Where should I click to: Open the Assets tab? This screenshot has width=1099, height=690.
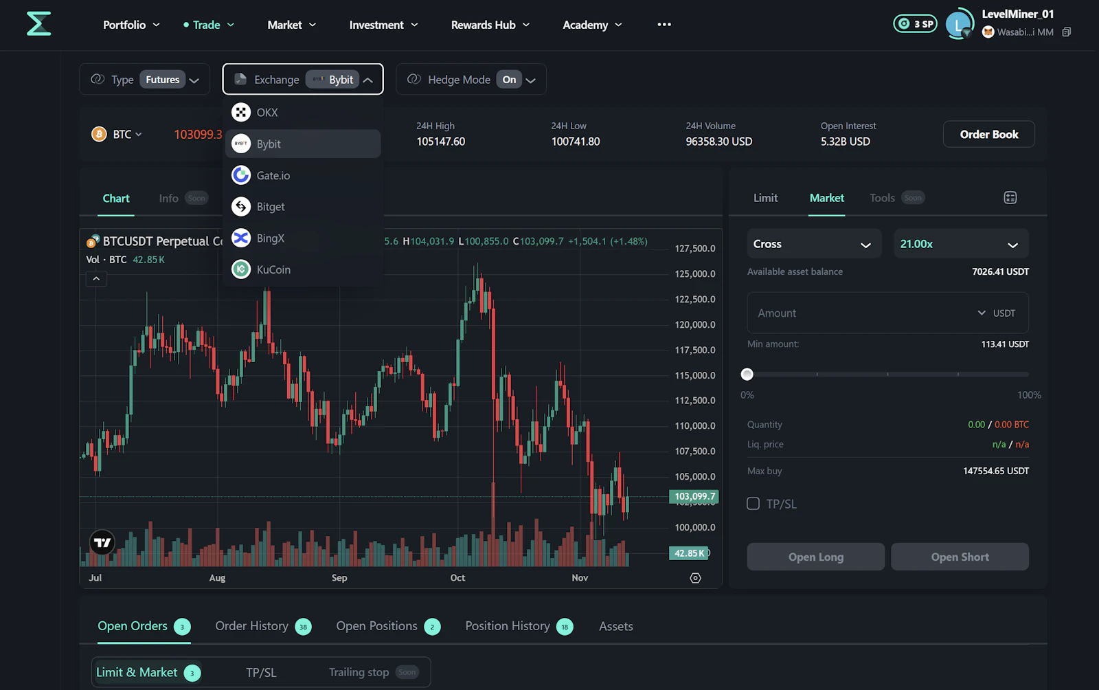[615, 626]
